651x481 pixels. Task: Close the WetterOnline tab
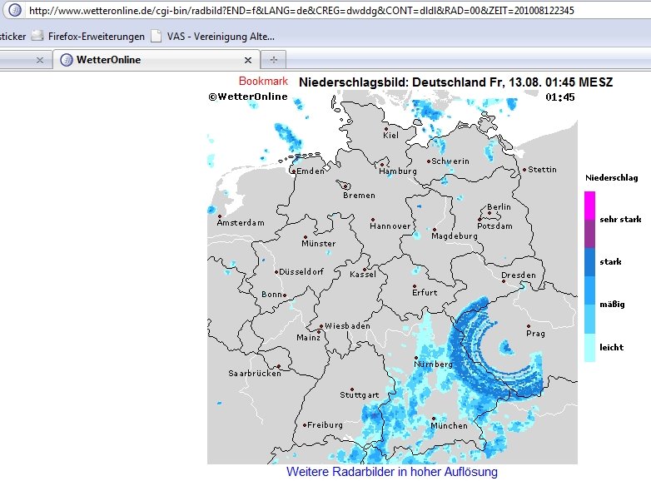[x=247, y=60]
